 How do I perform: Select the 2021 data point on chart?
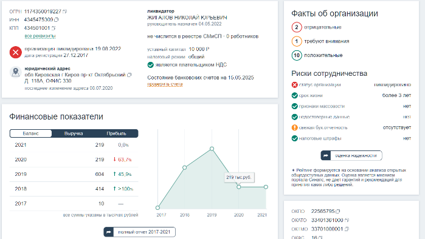click(266, 187)
